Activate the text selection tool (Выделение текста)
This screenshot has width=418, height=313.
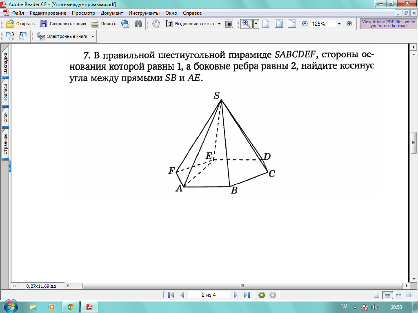point(189,24)
